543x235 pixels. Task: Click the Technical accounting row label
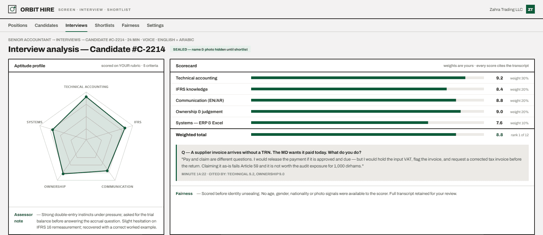coord(196,78)
